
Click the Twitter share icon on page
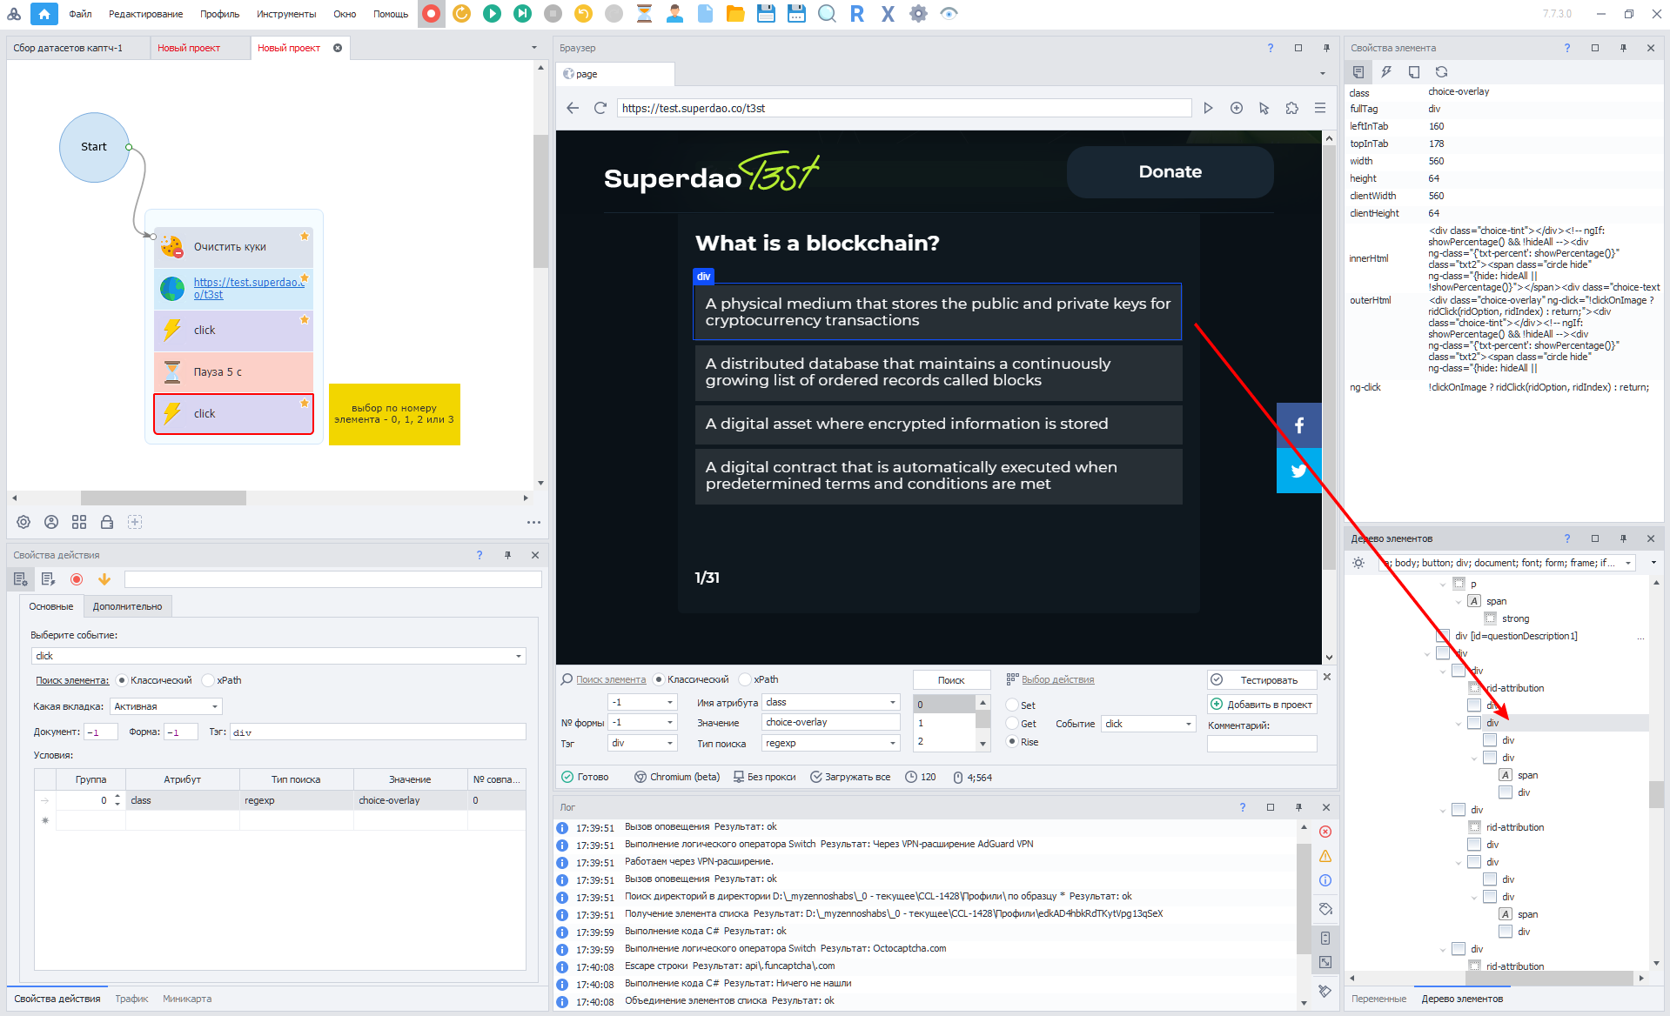tap(1298, 471)
